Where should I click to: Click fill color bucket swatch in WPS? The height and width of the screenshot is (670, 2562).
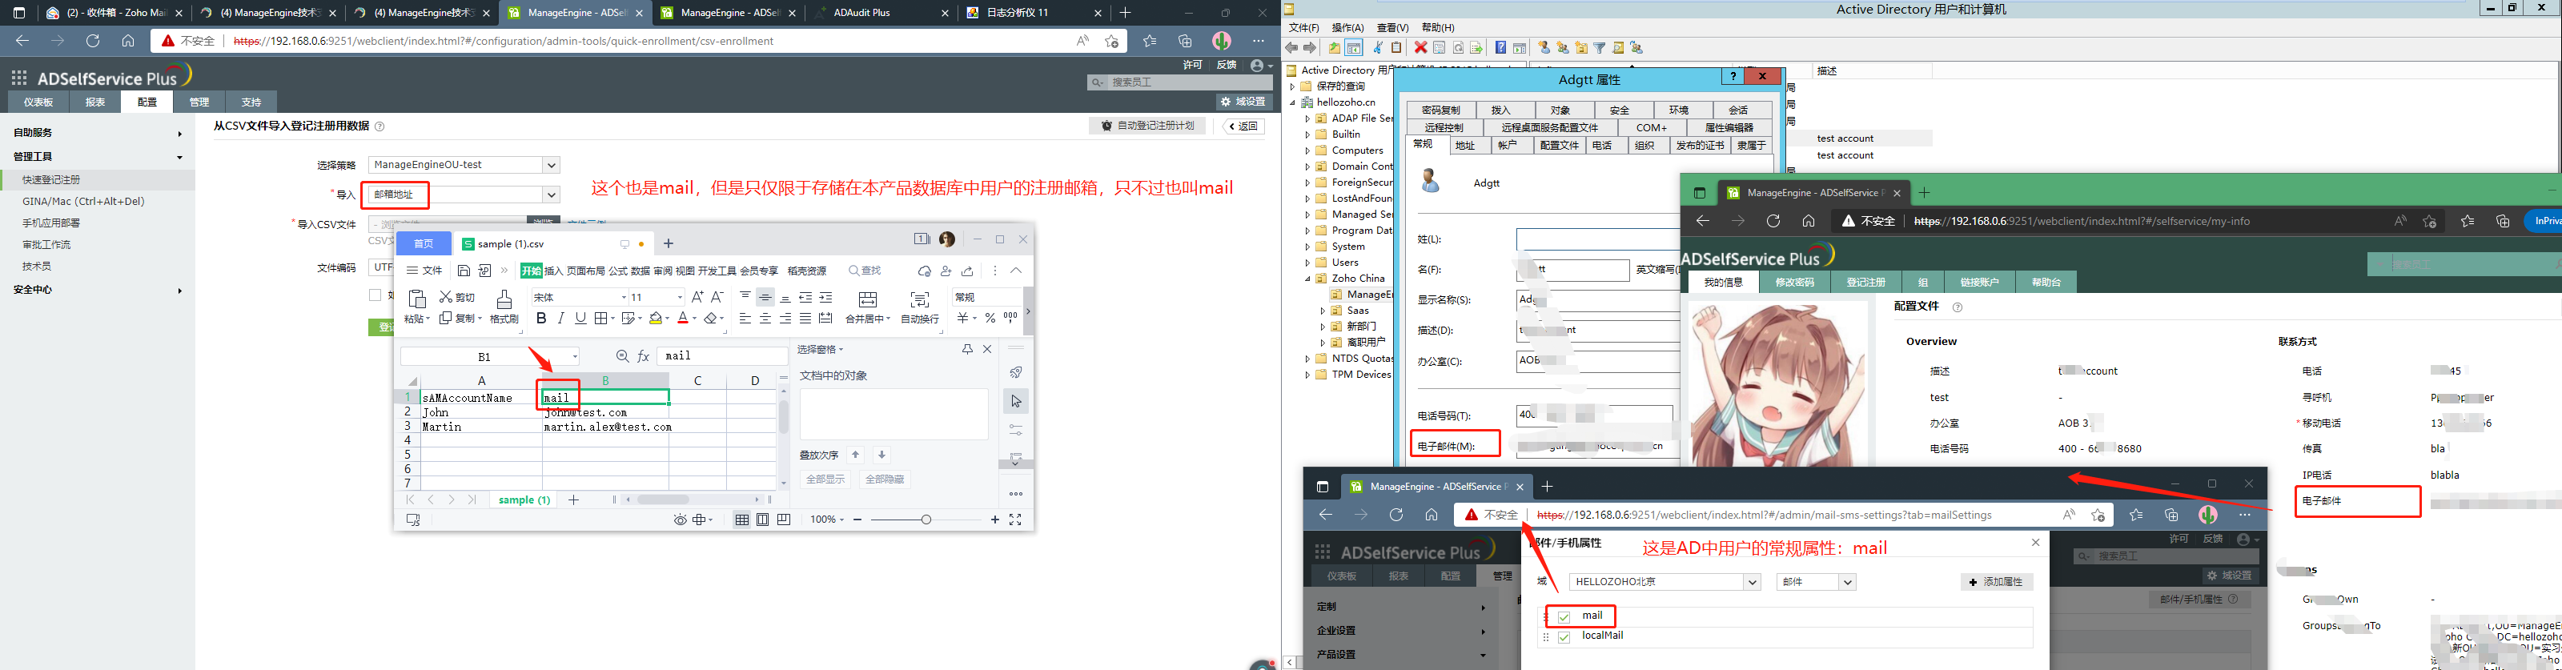657,318
